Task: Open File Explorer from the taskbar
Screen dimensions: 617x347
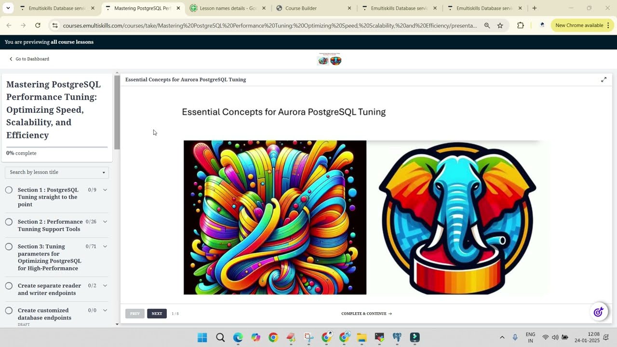Action: click(x=362, y=337)
